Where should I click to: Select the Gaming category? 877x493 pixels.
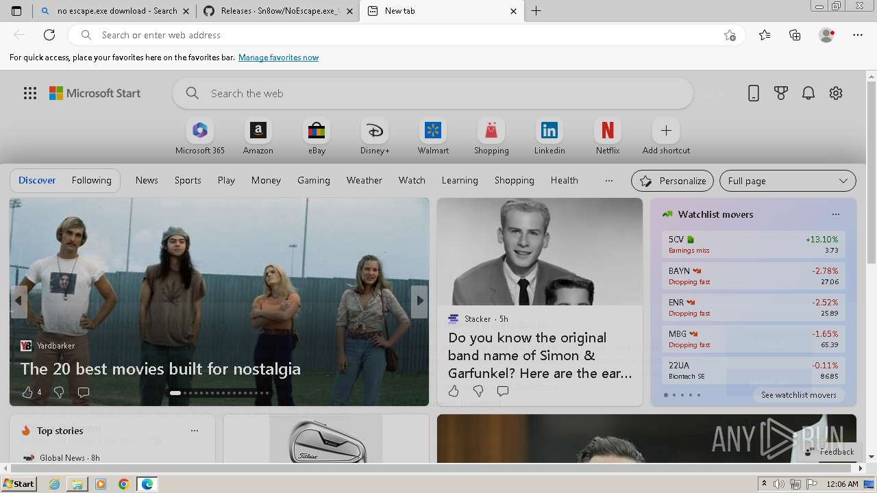pos(314,180)
